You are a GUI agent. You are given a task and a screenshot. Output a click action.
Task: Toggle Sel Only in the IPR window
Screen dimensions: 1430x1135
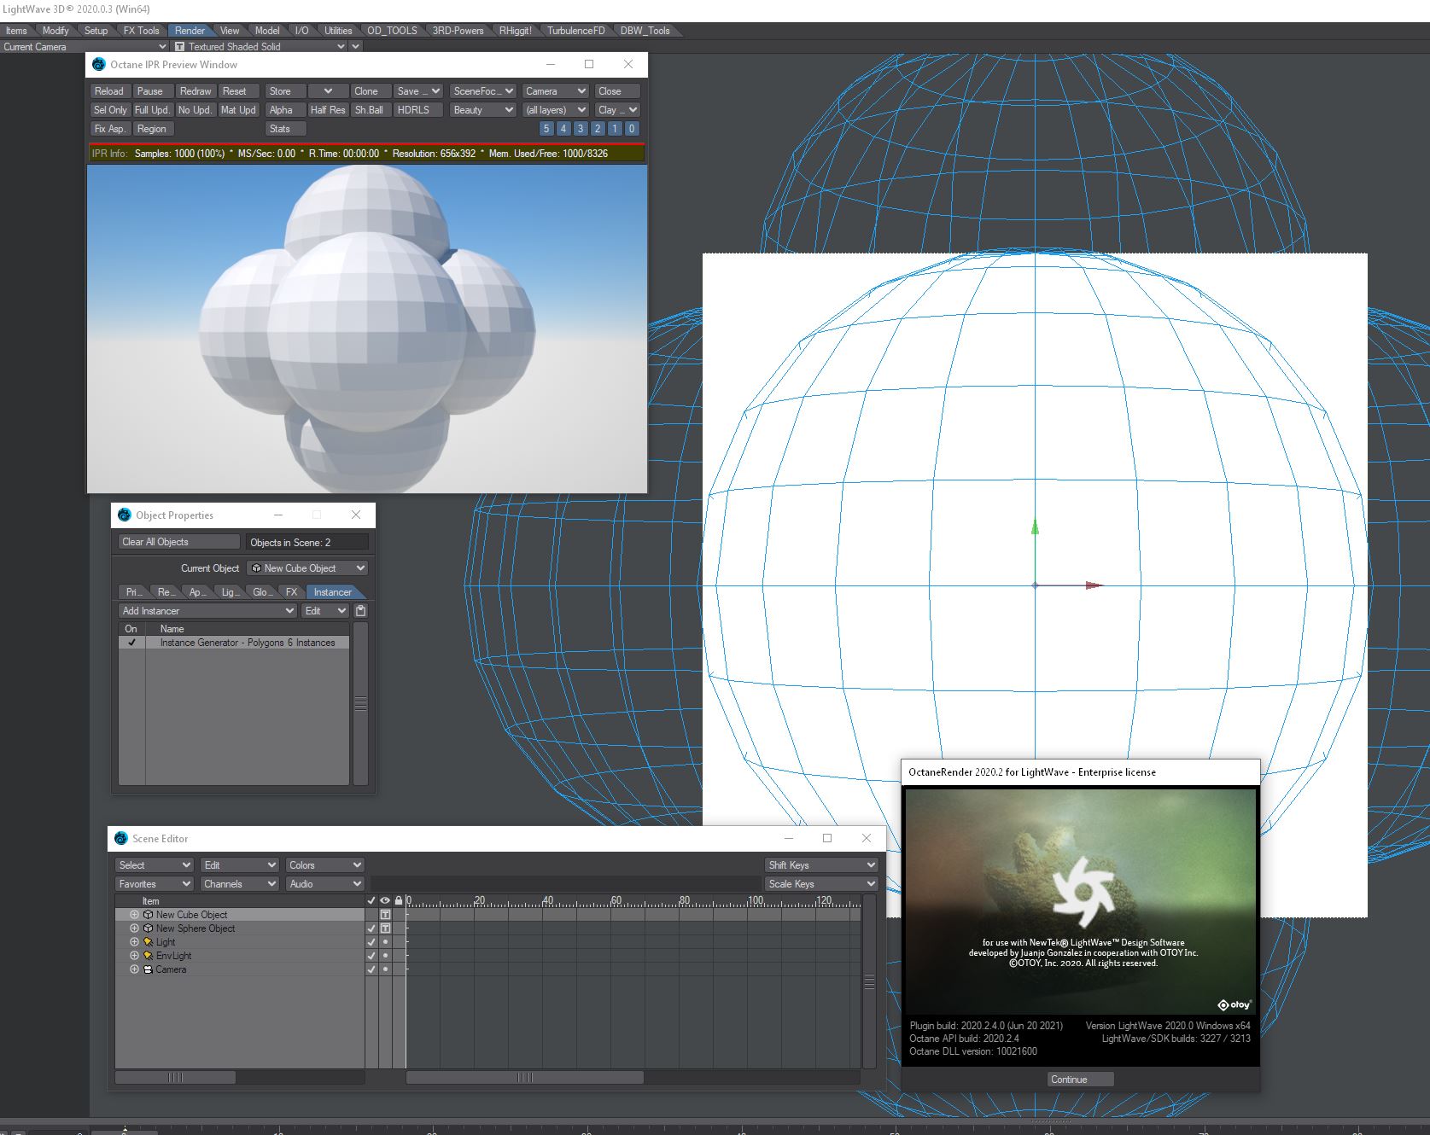coord(110,110)
